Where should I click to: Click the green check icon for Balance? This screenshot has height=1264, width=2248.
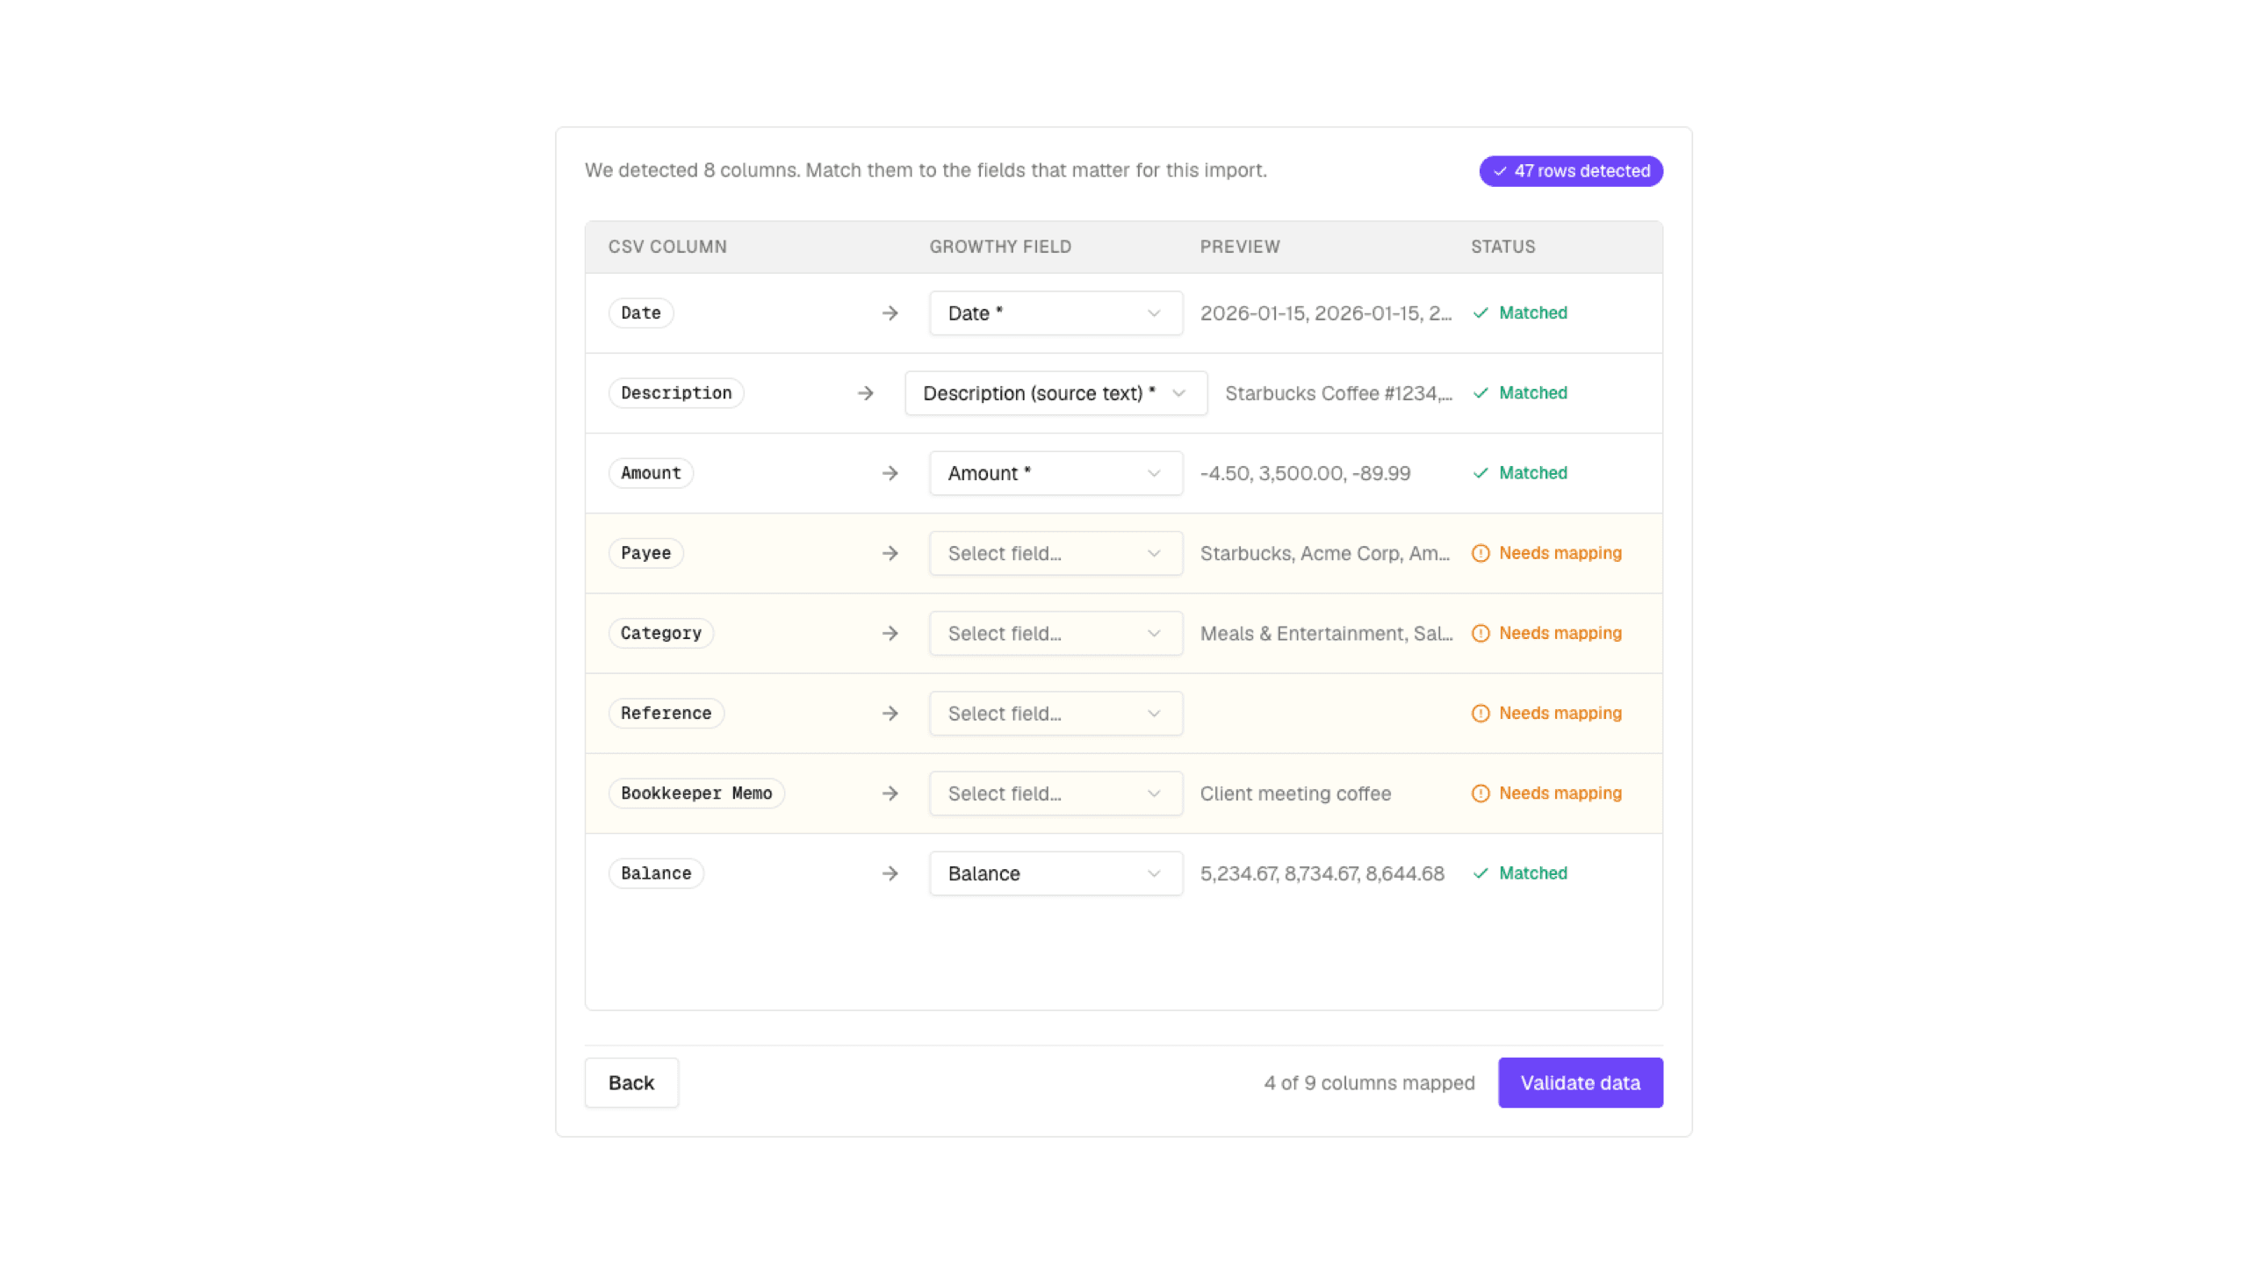pyautogui.click(x=1481, y=873)
